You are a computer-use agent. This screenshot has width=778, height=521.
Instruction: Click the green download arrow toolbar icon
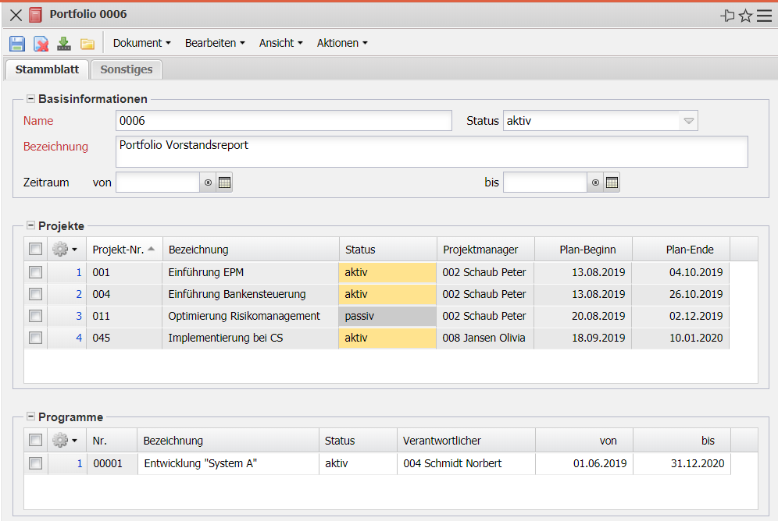(x=64, y=44)
